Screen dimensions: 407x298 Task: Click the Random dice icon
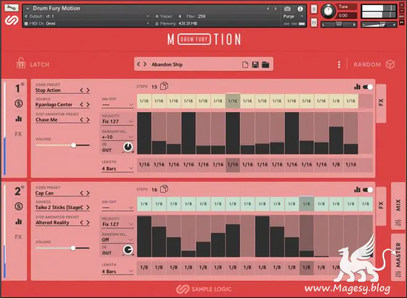click(x=390, y=64)
